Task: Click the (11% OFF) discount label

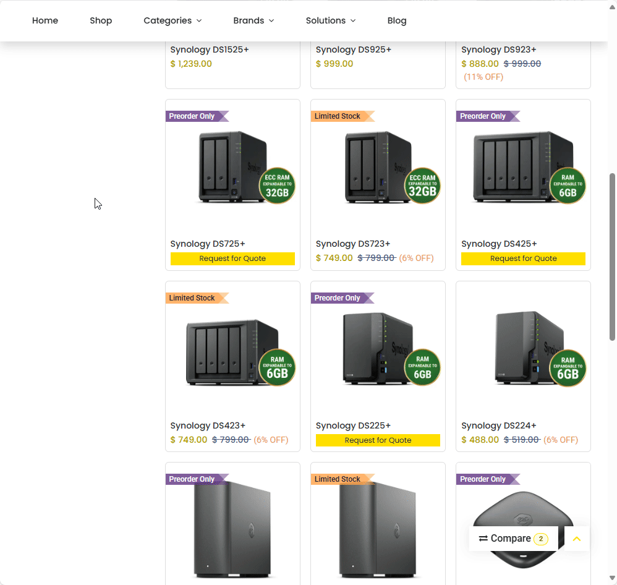Action: (483, 77)
